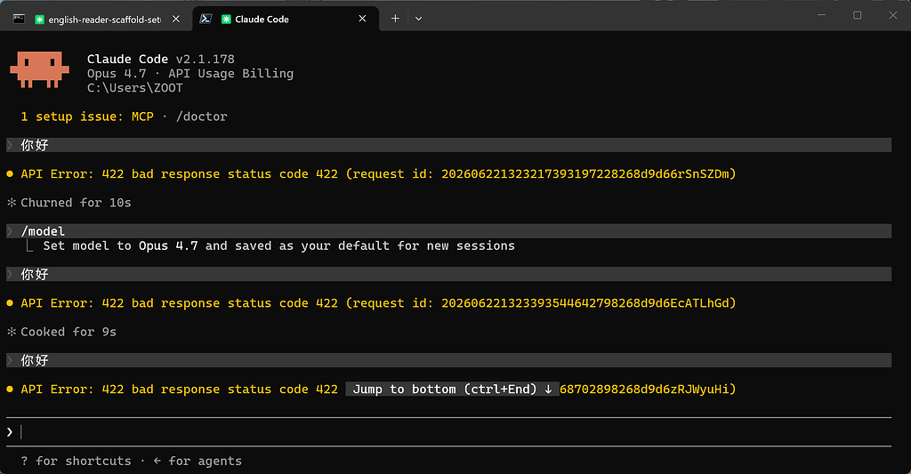Click the green Claude icon on second tab
Viewport: 911px width, 474px height.
point(227,20)
